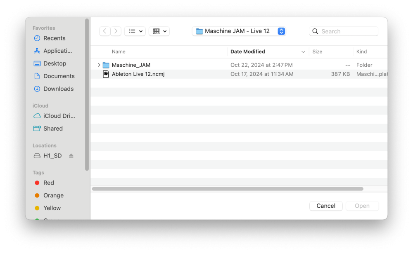Click the Search field
Viewport: 413px width, 253px height.
(344, 31)
